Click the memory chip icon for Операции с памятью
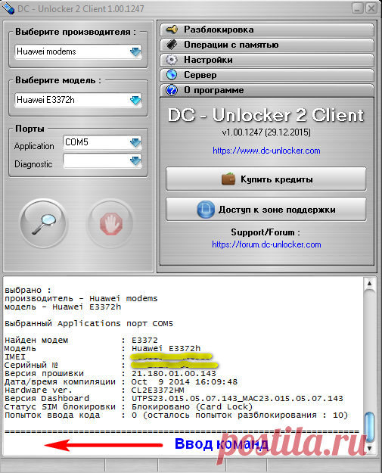This screenshot has height=473, width=382. (x=172, y=45)
